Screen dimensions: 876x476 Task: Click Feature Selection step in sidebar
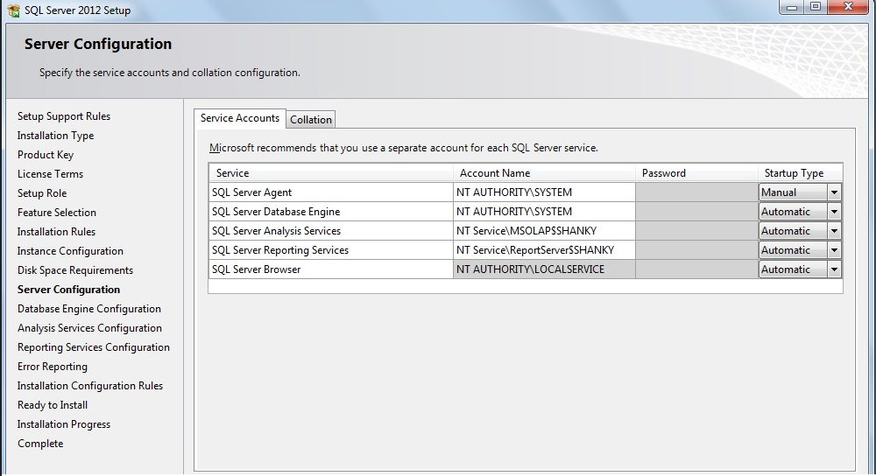coord(56,213)
